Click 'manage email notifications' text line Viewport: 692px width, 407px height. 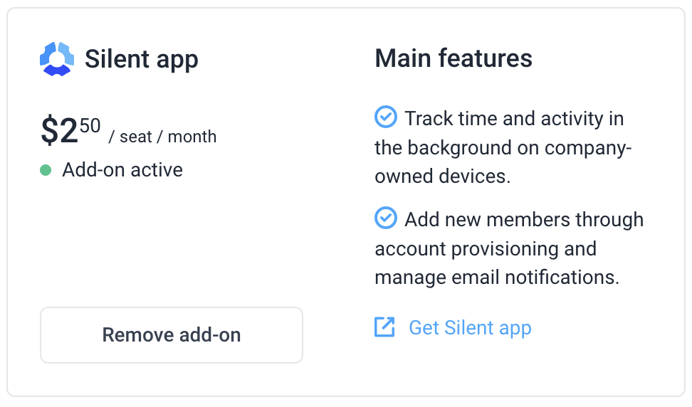497,277
